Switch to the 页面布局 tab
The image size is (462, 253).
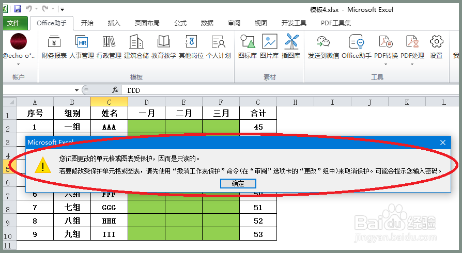(x=147, y=23)
